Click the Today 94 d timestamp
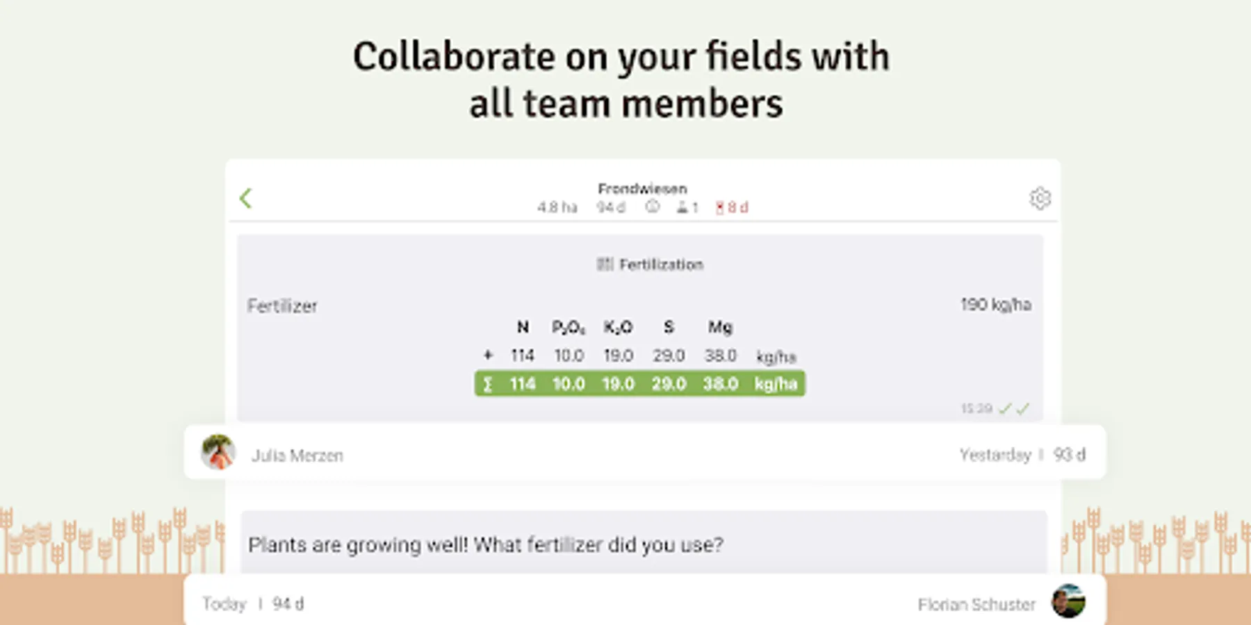This screenshot has width=1251, height=625. [x=253, y=604]
